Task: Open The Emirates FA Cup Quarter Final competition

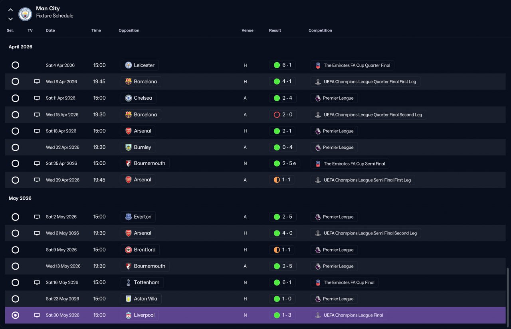Action: tap(353, 65)
